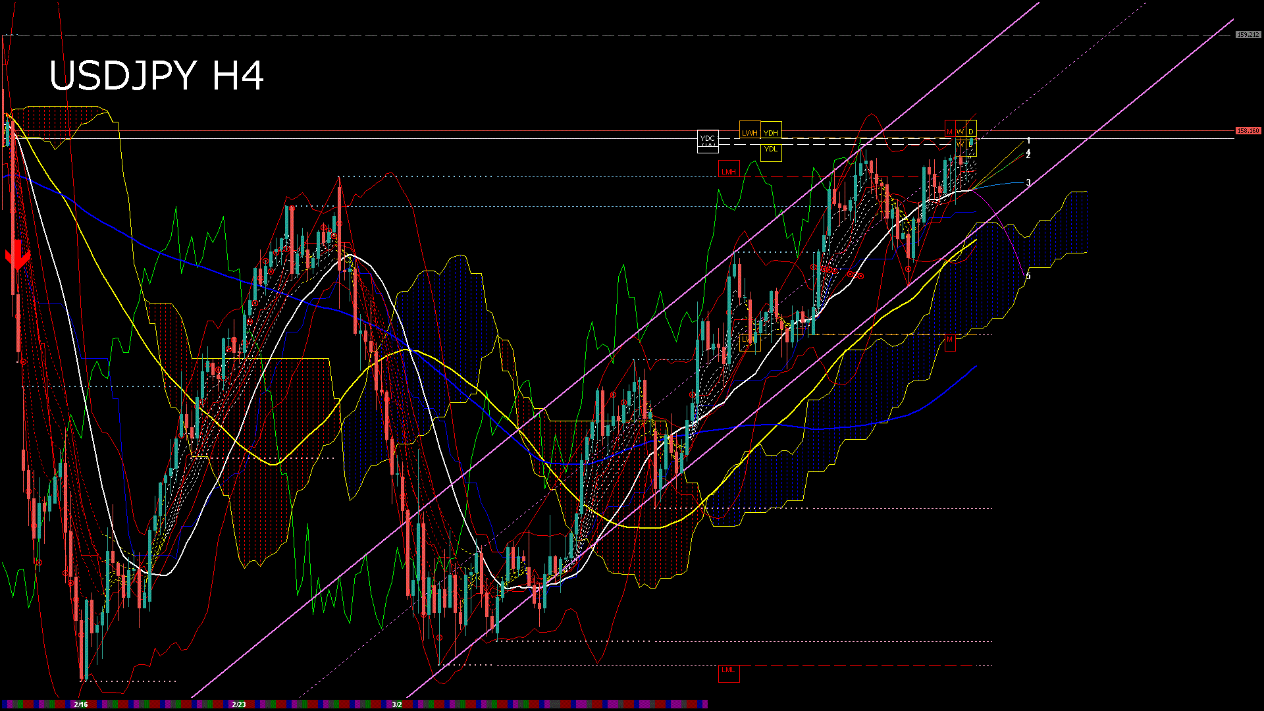Click projection line label 5
Image resolution: width=1264 pixels, height=711 pixels.
[x=1028, y=276]
